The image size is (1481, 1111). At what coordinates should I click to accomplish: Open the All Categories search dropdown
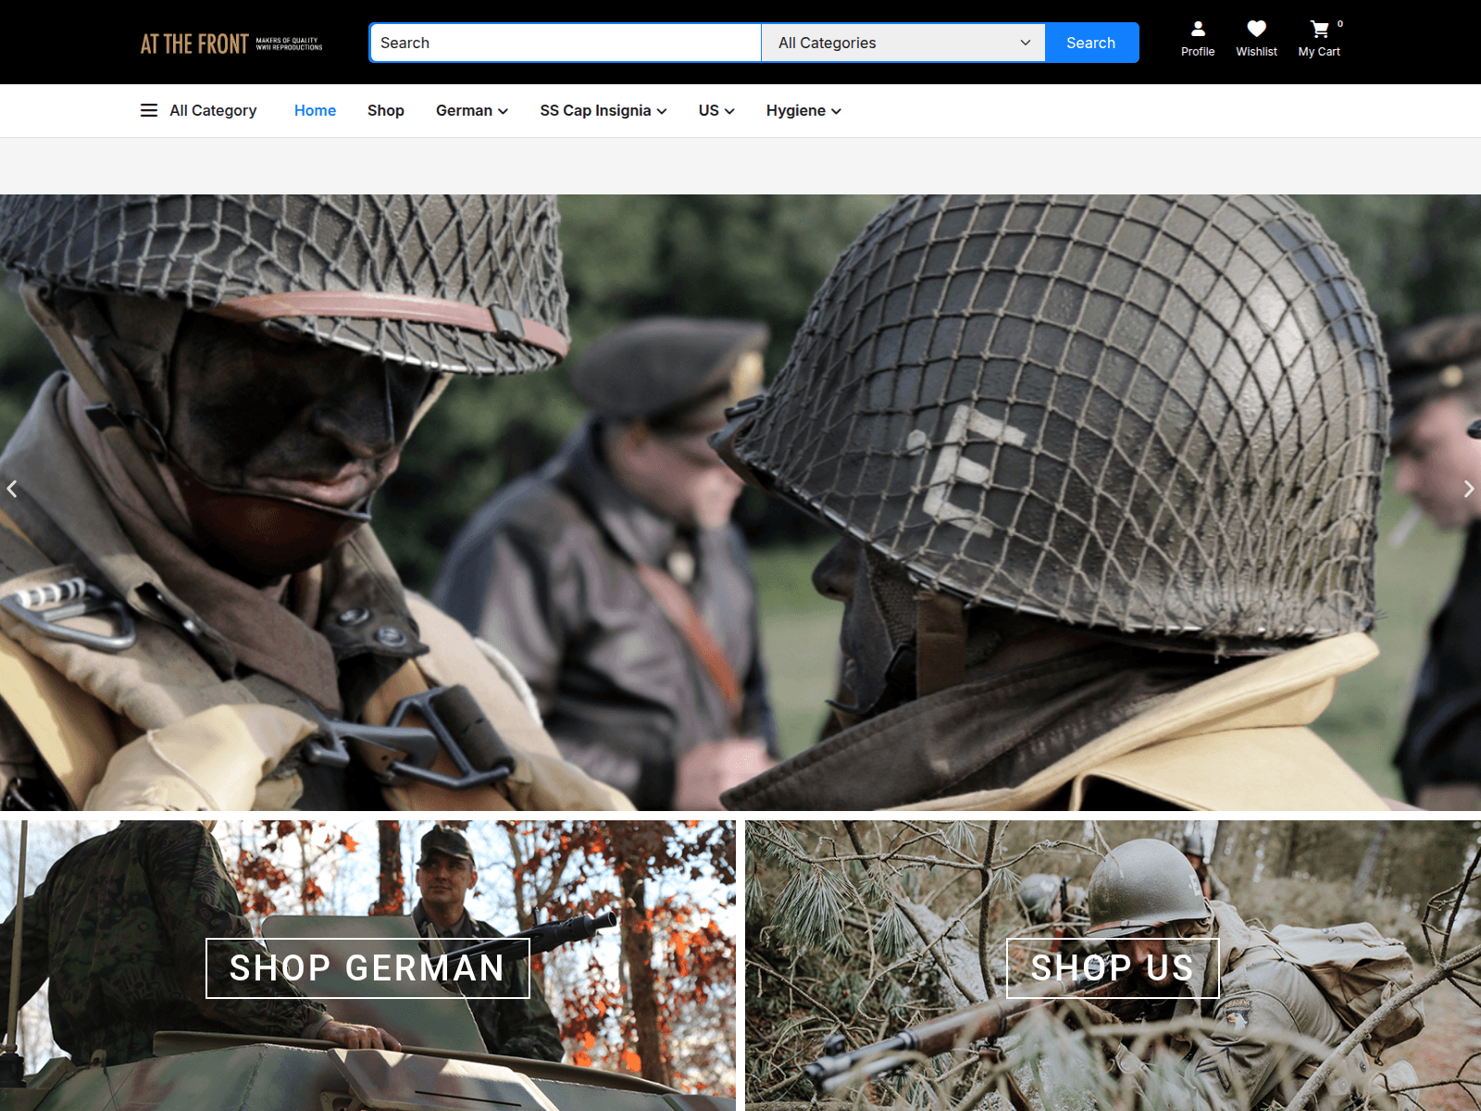pos(903,43)
